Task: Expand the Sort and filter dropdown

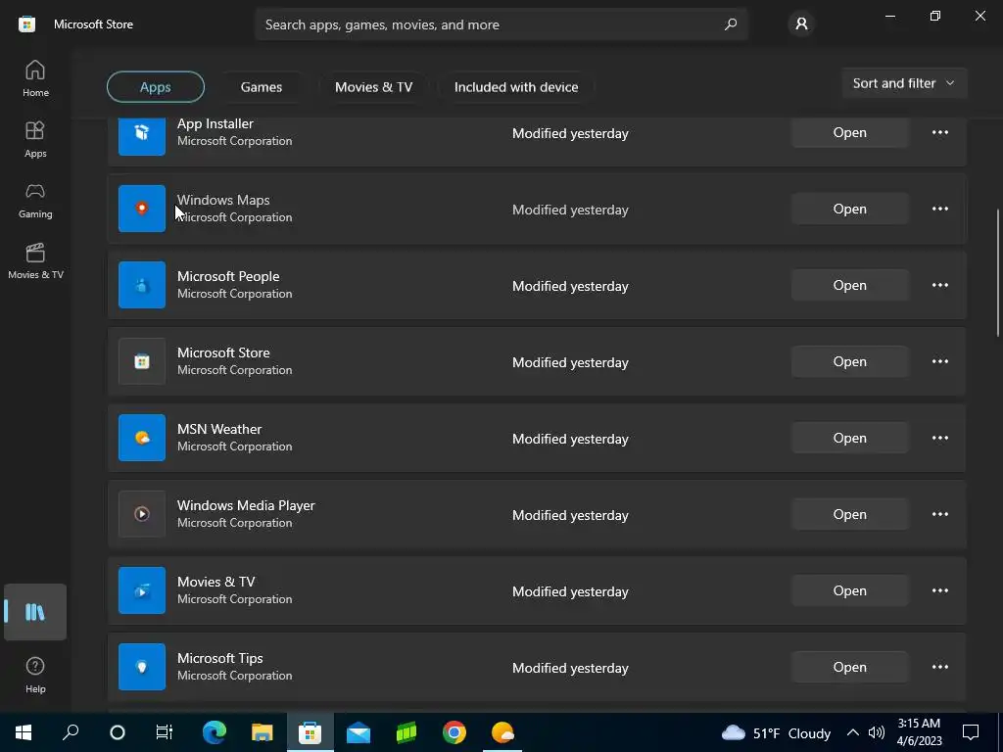Action: [x=904, y=83]
